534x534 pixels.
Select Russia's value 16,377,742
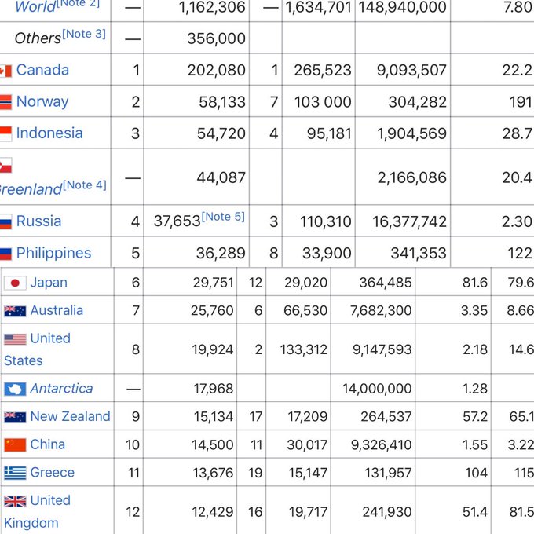point(409,221)
